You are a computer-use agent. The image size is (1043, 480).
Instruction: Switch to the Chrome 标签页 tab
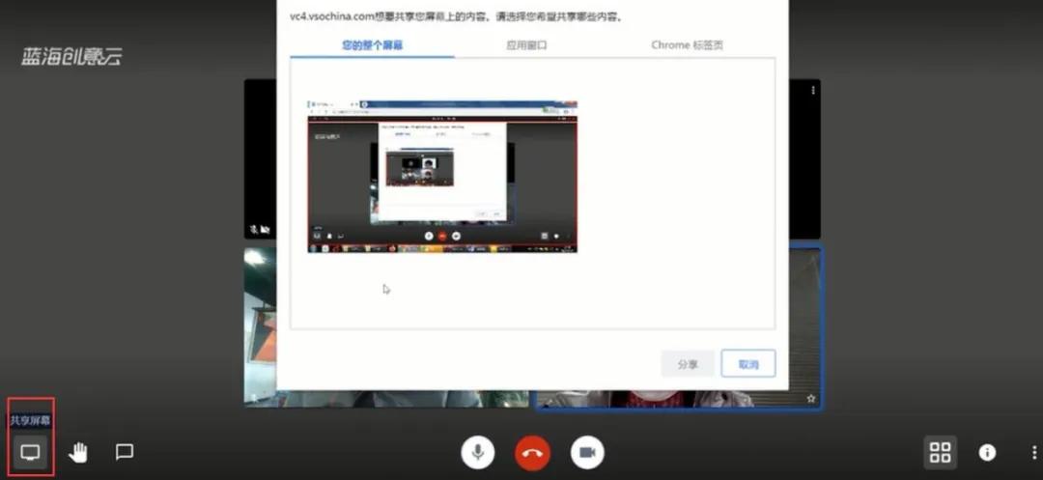click(688, 45)
